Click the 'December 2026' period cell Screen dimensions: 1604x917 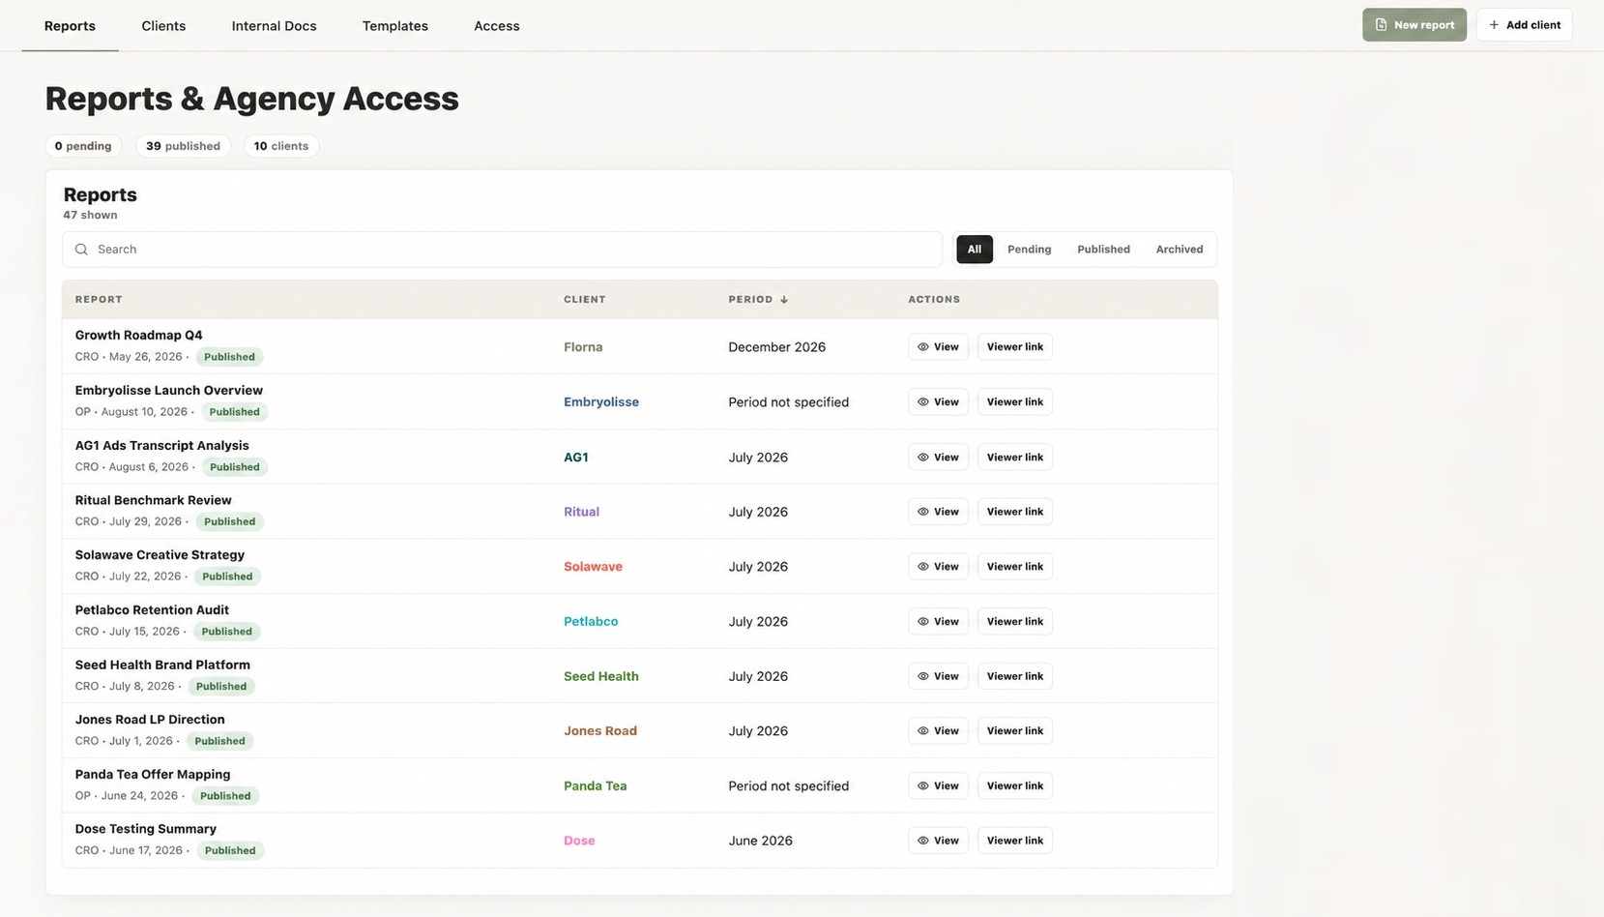(777, 347)
